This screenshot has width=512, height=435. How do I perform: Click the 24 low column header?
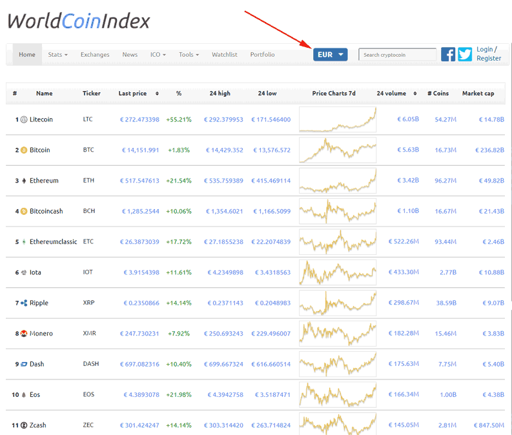pos(267,94)
